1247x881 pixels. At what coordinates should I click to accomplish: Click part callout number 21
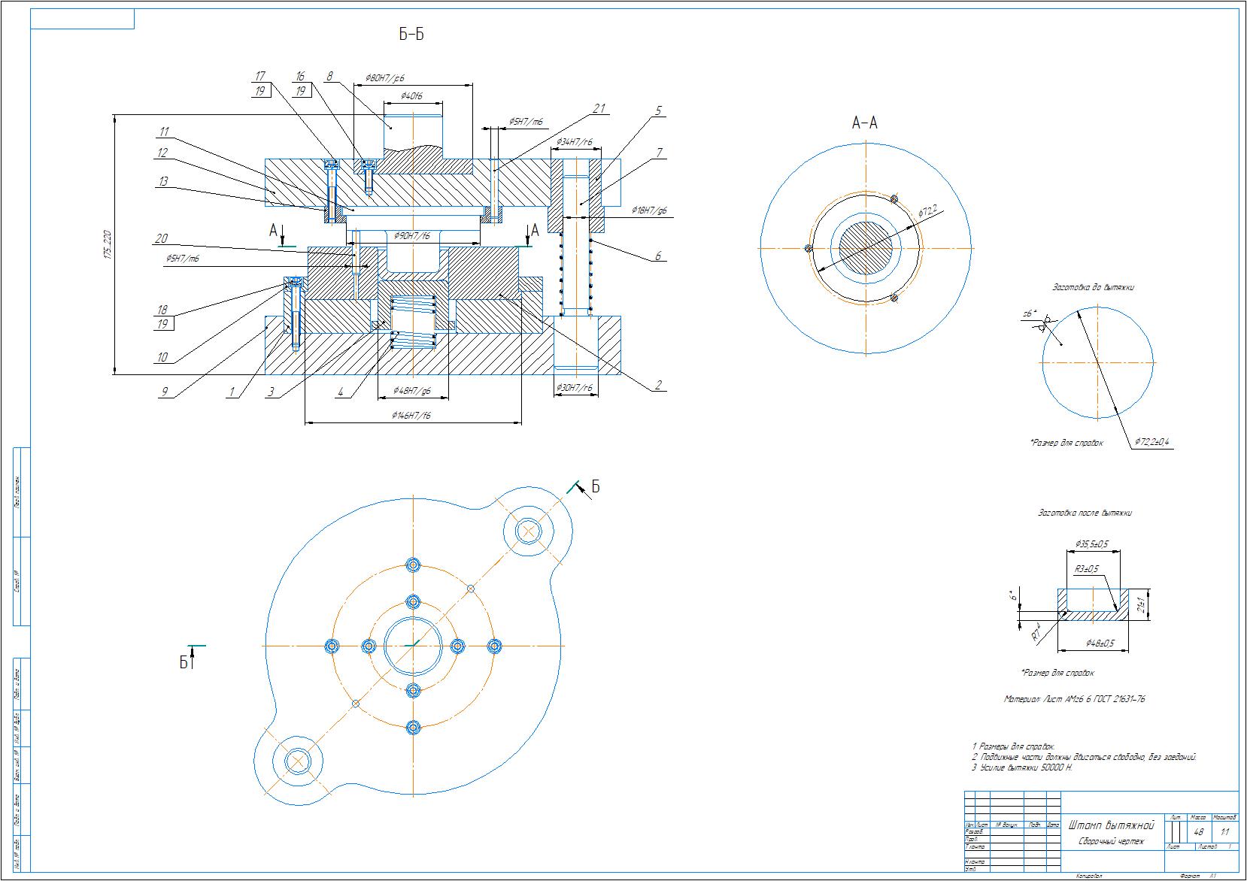(599, 109)
